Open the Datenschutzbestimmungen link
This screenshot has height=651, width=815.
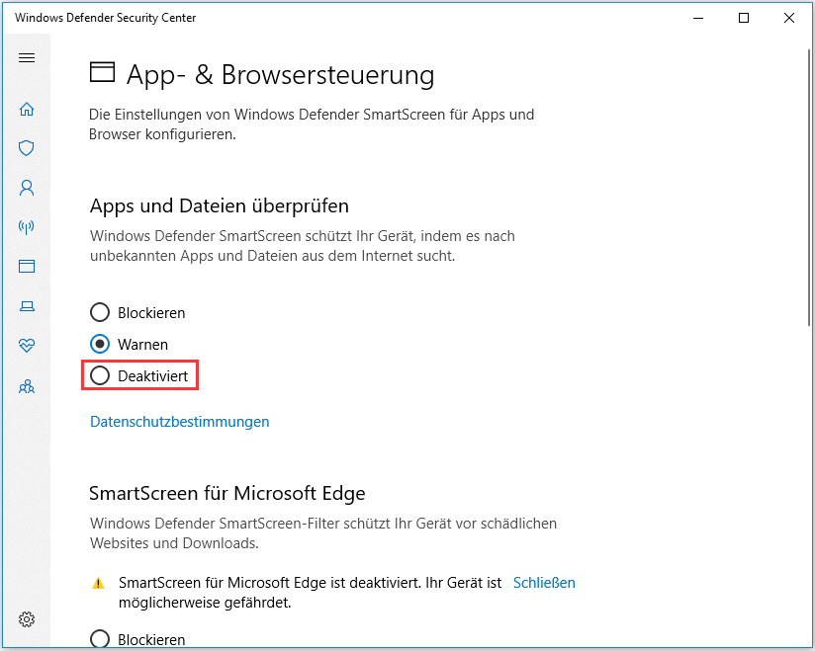click(180, 422)
